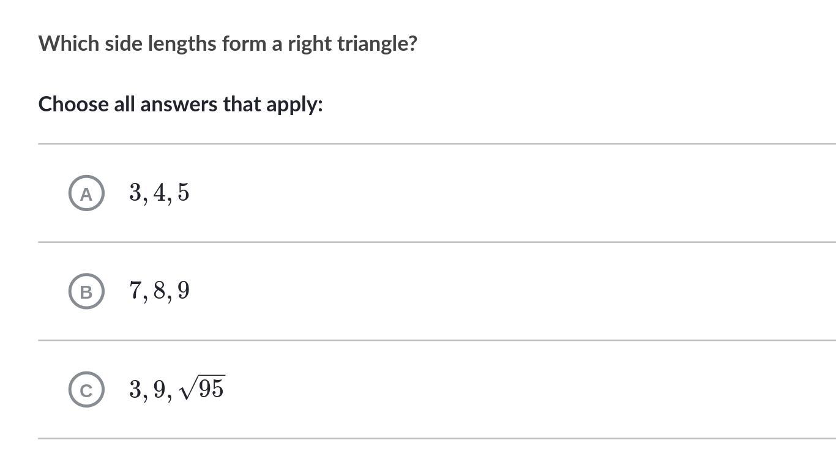Click the number 3 in option C
Viewport: 836px width, 470px height.
(135, 388)
